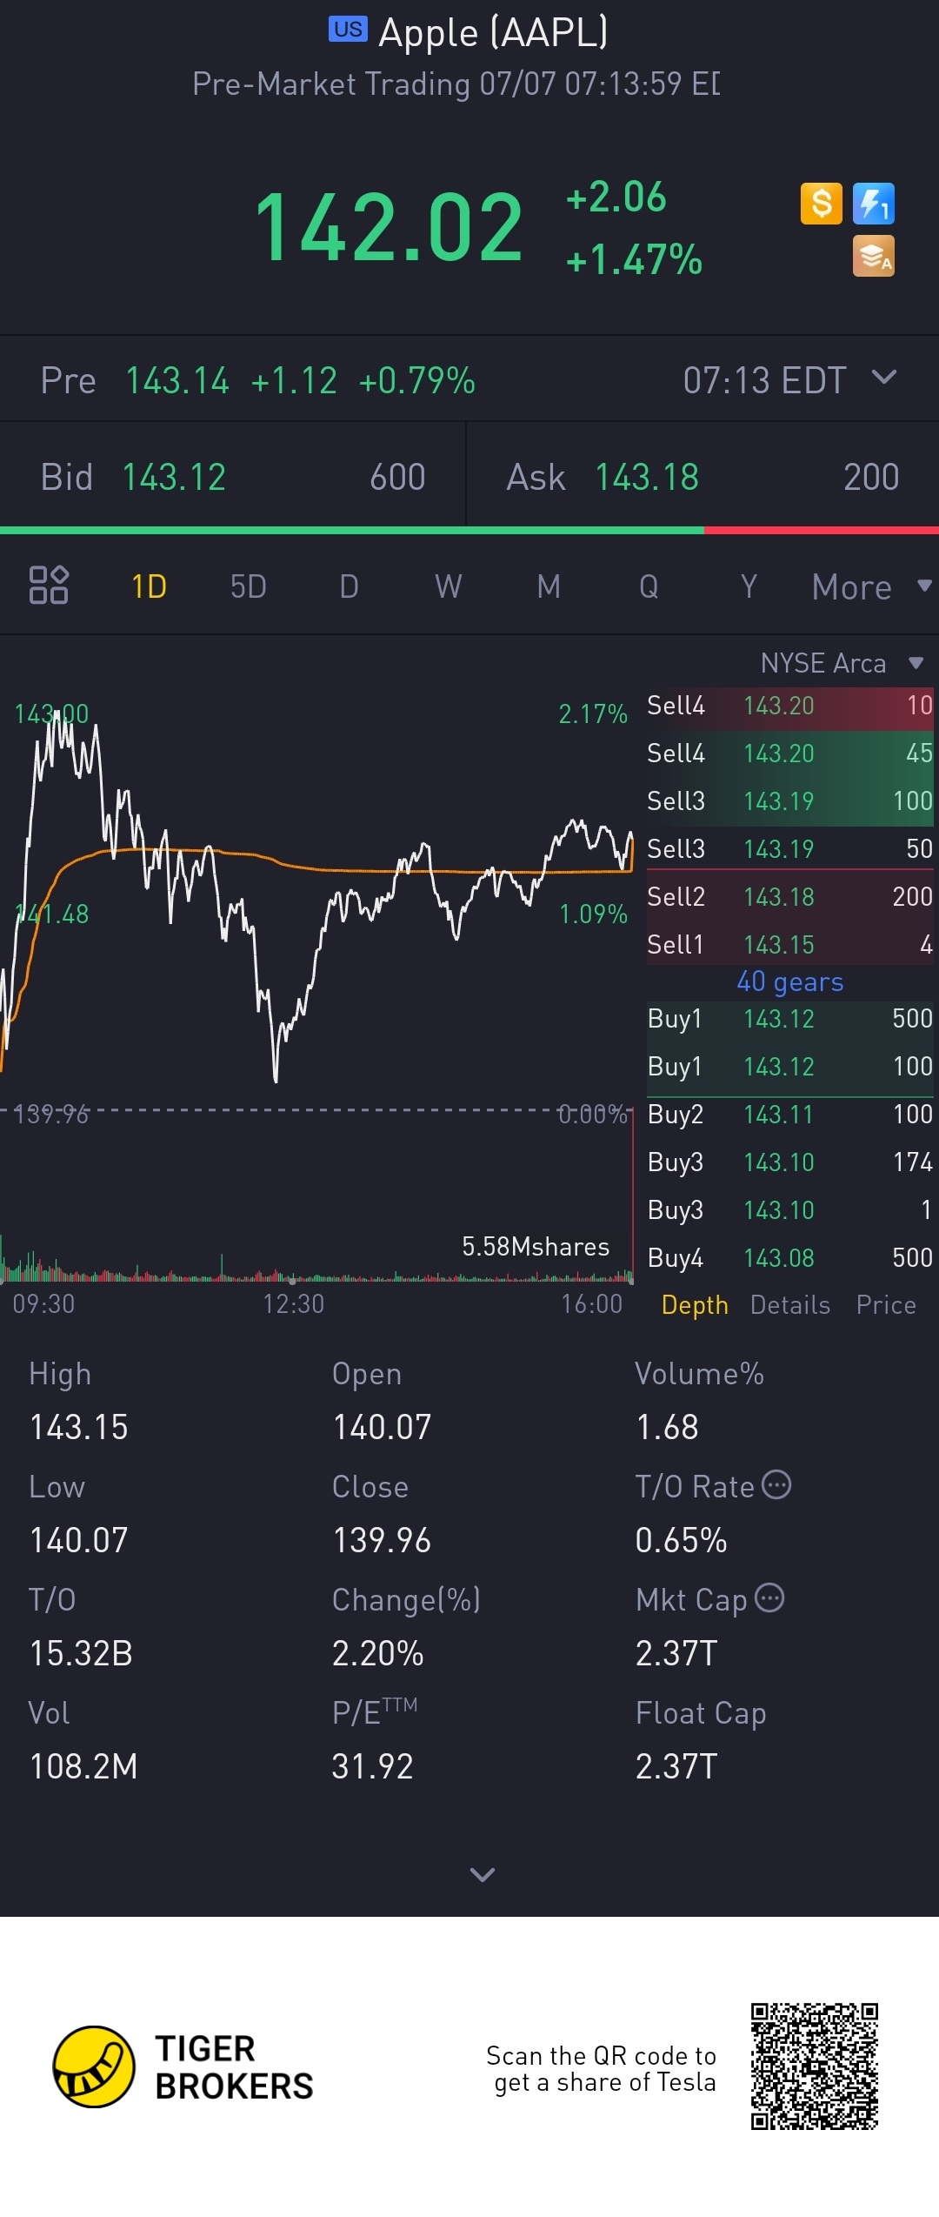
Task: Tap the Tesla share QR code
Action: 815,2066
